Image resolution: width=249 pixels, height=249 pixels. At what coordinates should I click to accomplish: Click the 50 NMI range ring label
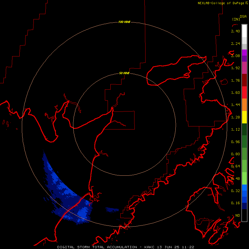(x=124, y=73)
